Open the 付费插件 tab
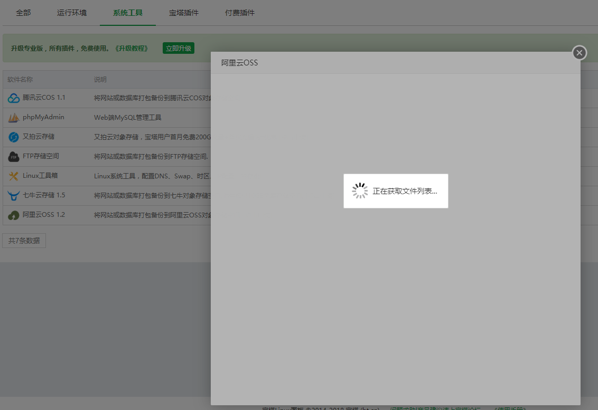 (239, 13)
